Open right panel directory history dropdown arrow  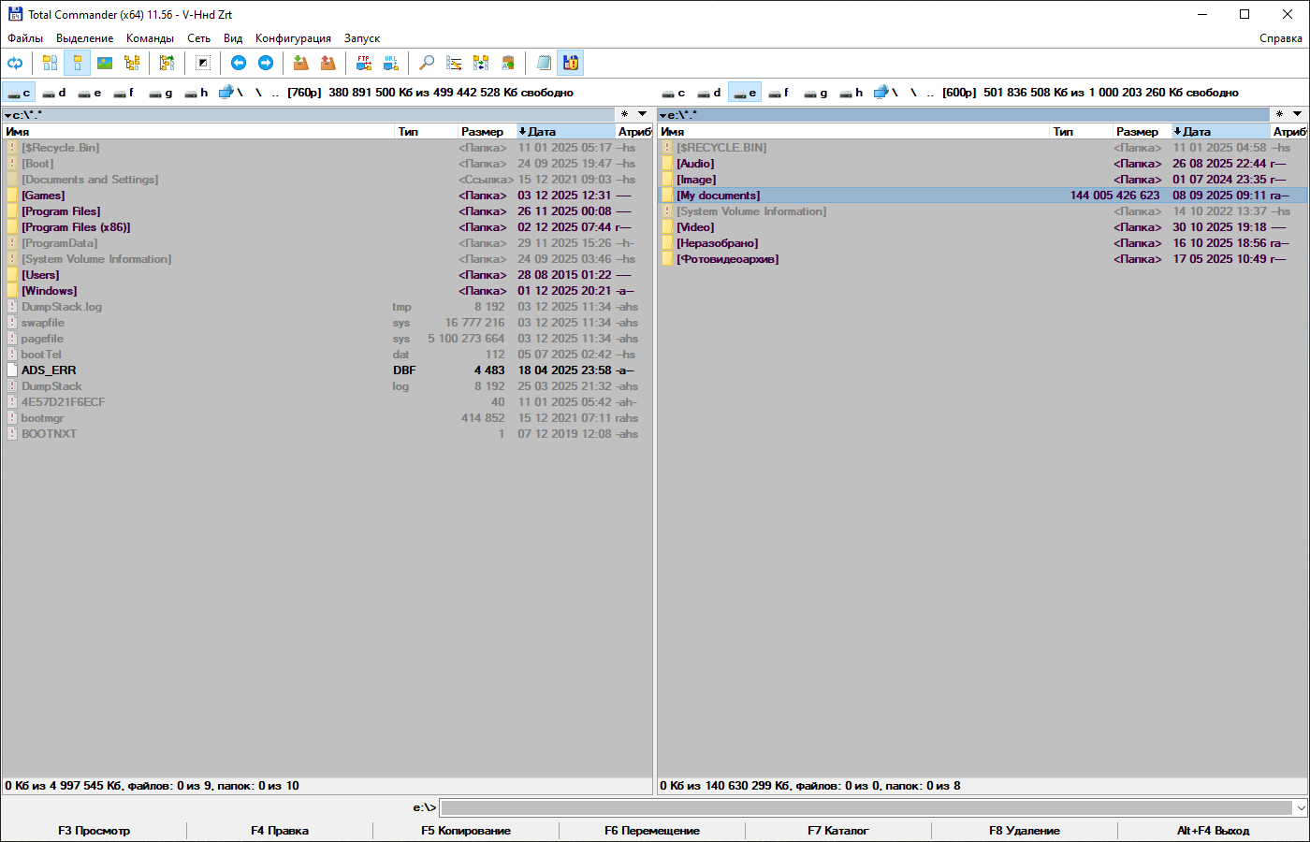[x=1298, y=114]
